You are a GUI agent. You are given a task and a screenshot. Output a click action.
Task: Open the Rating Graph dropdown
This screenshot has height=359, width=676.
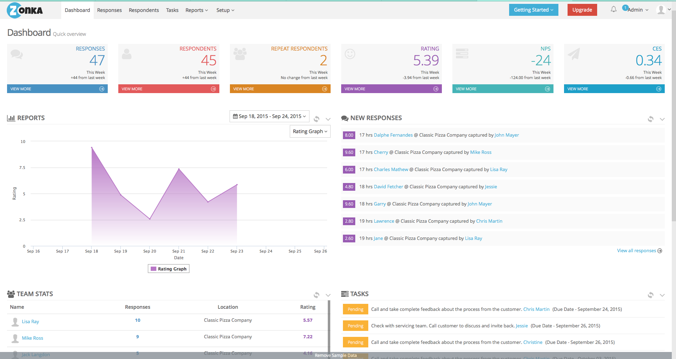click(x=310, y=131)
